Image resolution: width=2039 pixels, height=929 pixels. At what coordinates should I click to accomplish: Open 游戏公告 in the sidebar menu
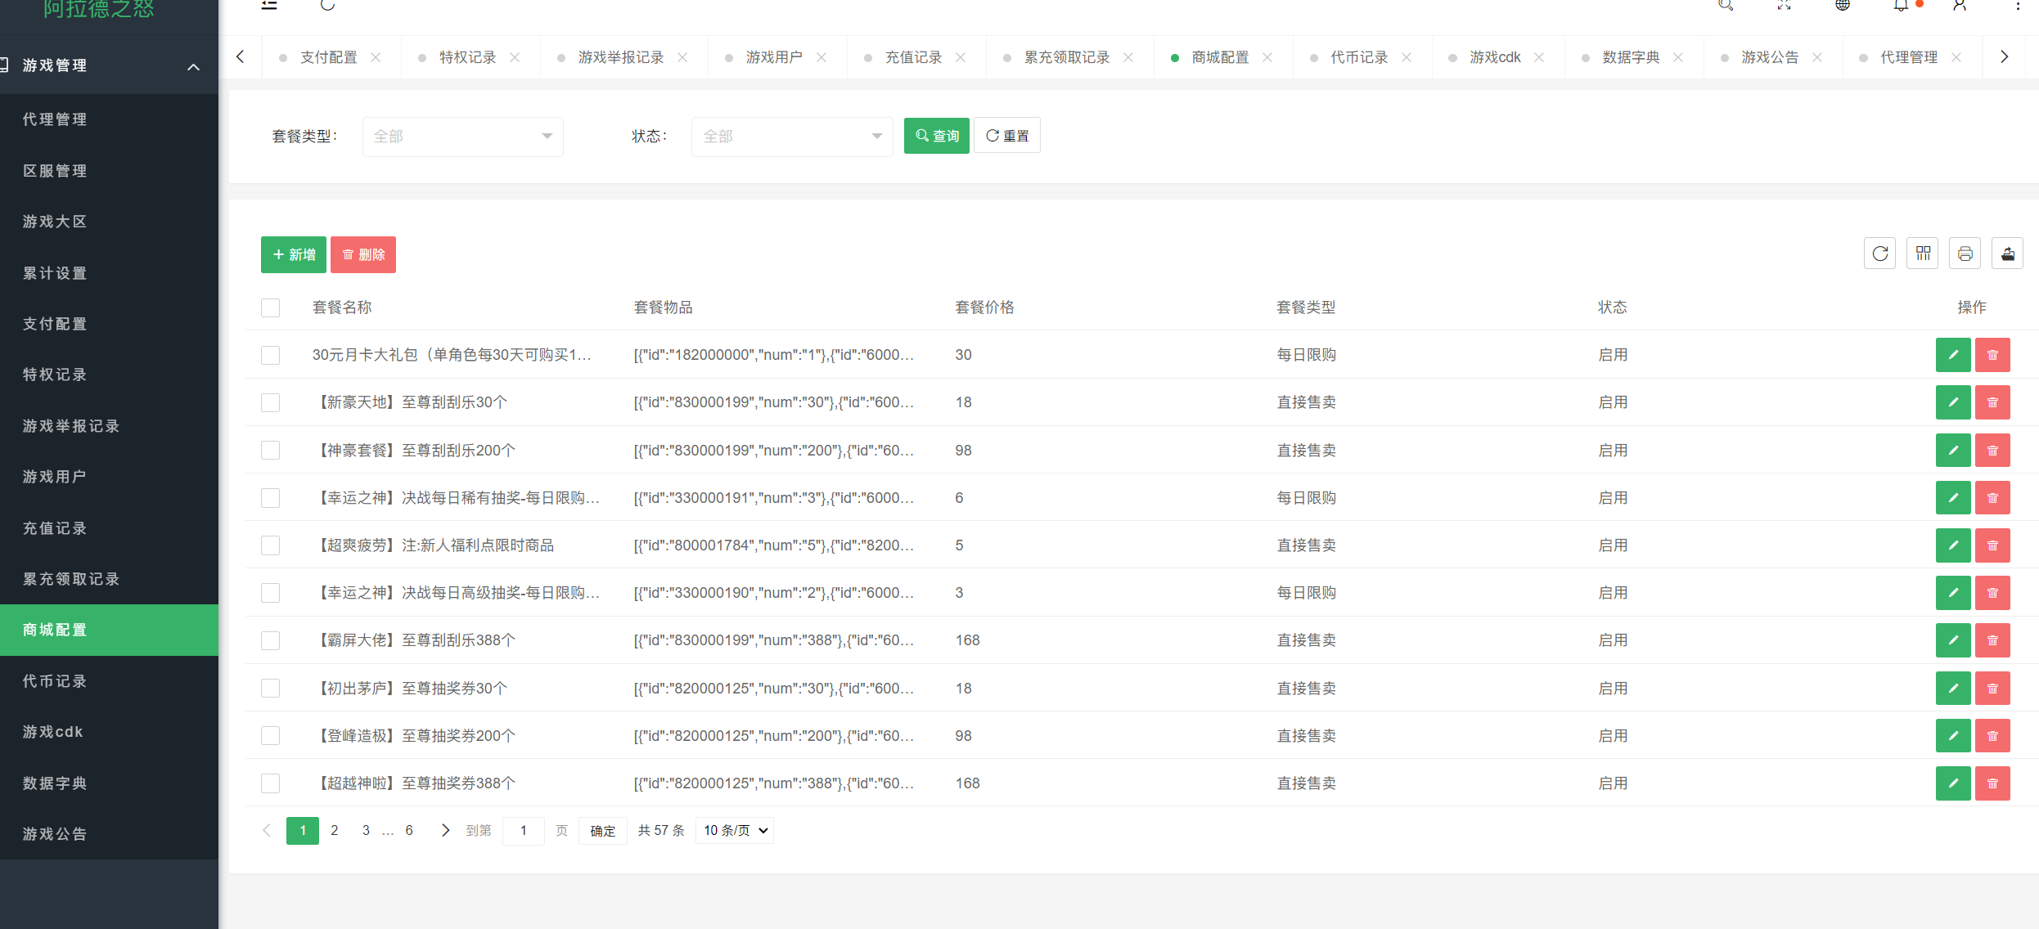tap(55, 834)
